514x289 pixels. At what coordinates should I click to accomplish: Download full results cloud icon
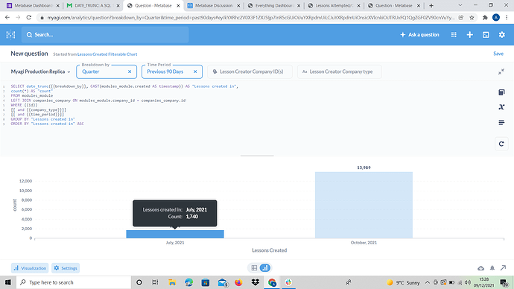click(480, 268)
